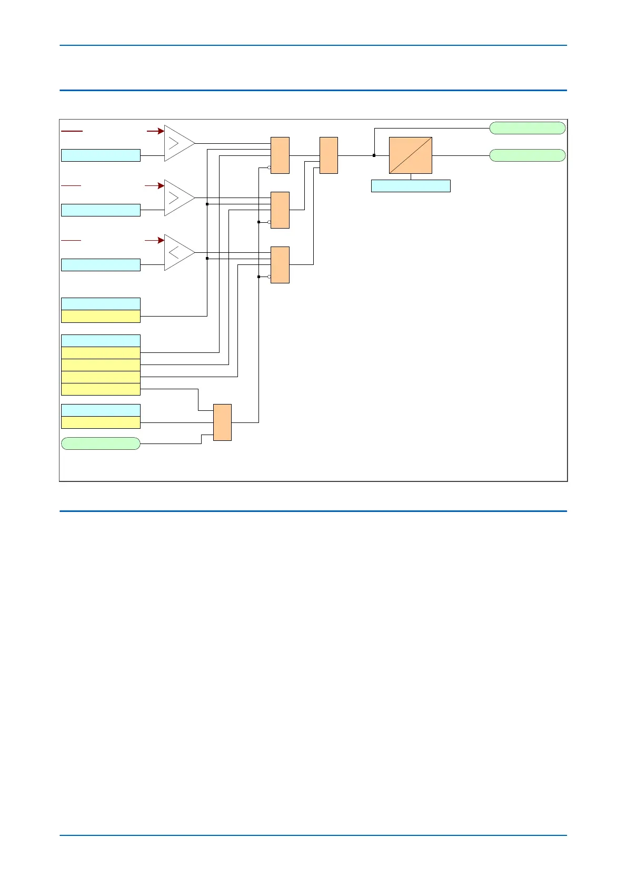
Task: Select the green box wired to the diagonal block's output
Action: coord(528,155)
